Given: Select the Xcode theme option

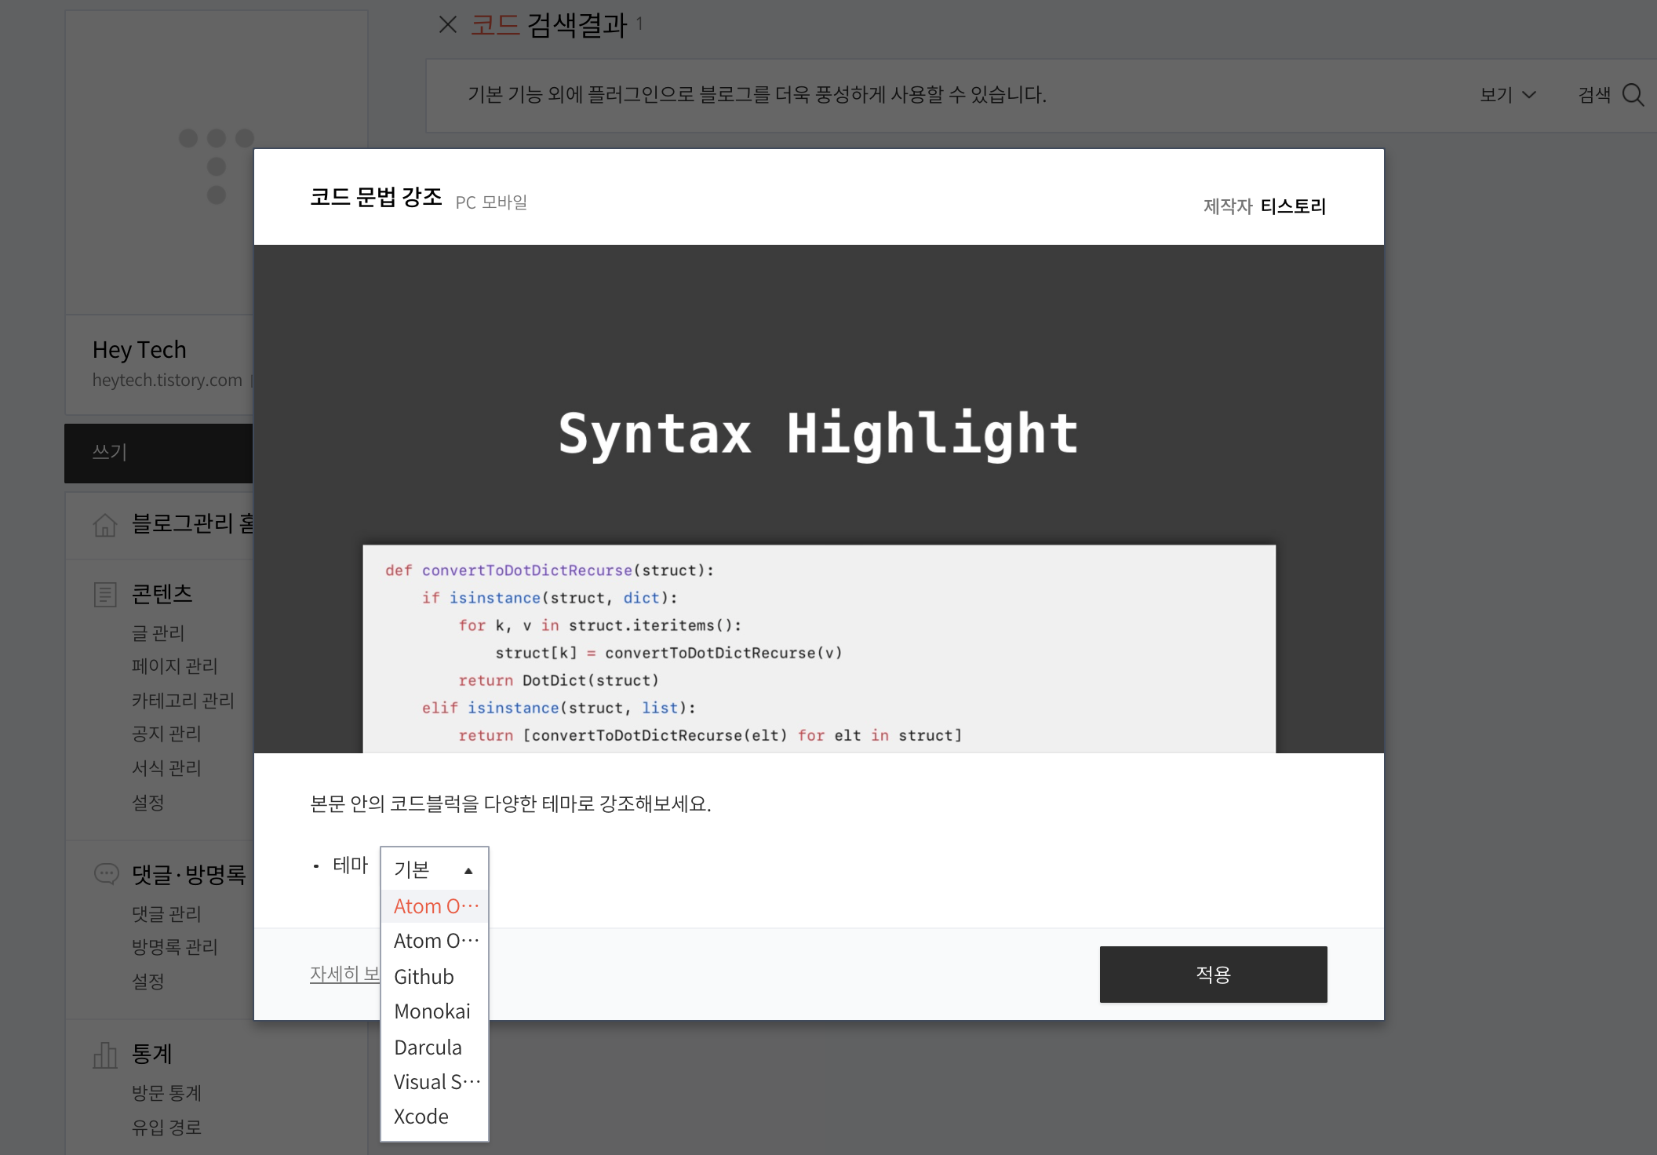Looking at the screenshot, I should tap(421, 1117).
